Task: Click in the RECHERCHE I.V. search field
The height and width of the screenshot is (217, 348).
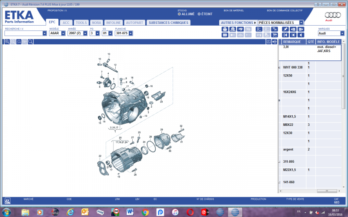Action: 23,33
